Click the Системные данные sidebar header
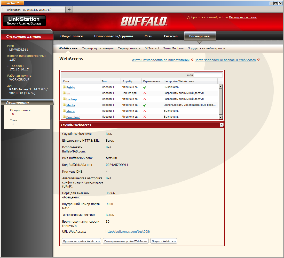 27,36
